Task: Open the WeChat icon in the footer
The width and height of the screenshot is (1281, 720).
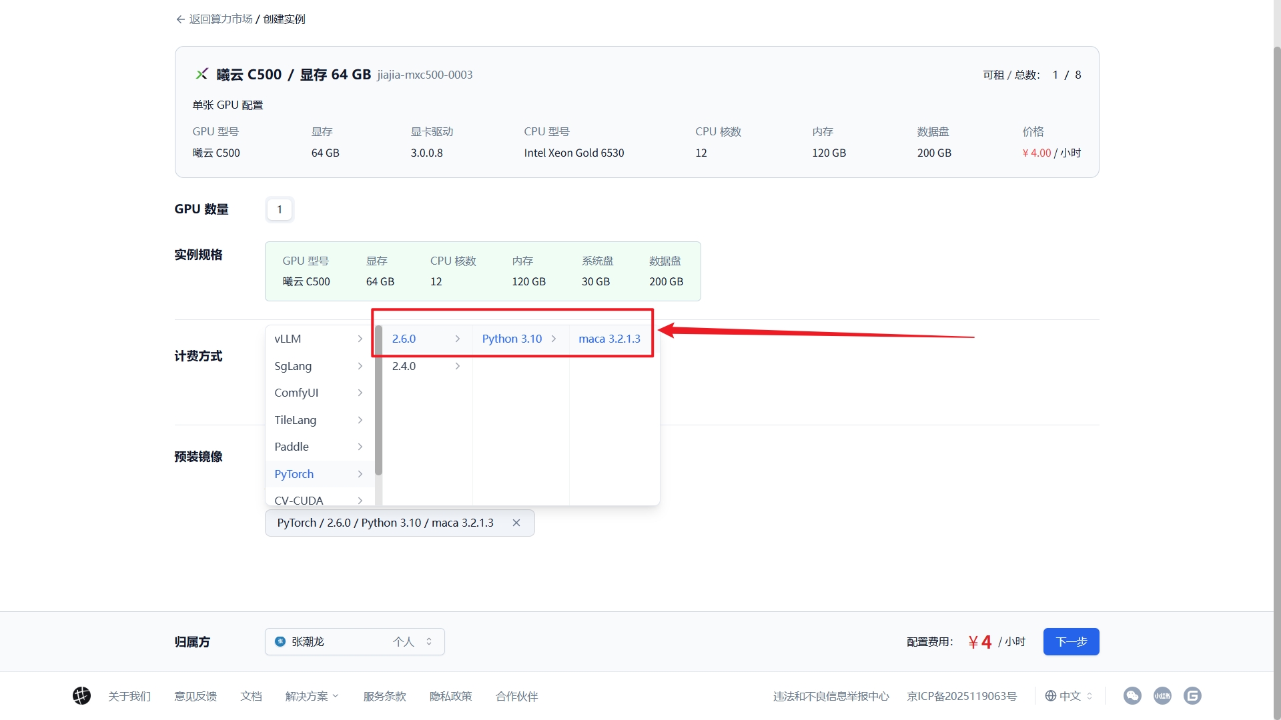Action: point(1132,696)
